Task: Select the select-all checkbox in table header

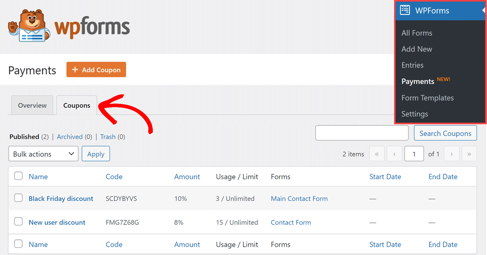Action: [x=18, y=176]
